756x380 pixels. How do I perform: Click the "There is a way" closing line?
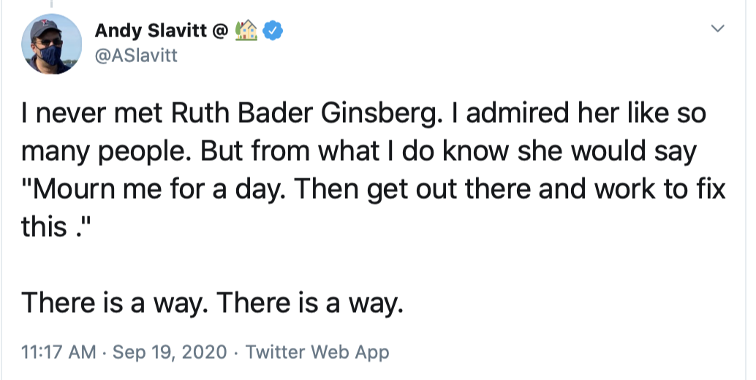click(212, 302)
